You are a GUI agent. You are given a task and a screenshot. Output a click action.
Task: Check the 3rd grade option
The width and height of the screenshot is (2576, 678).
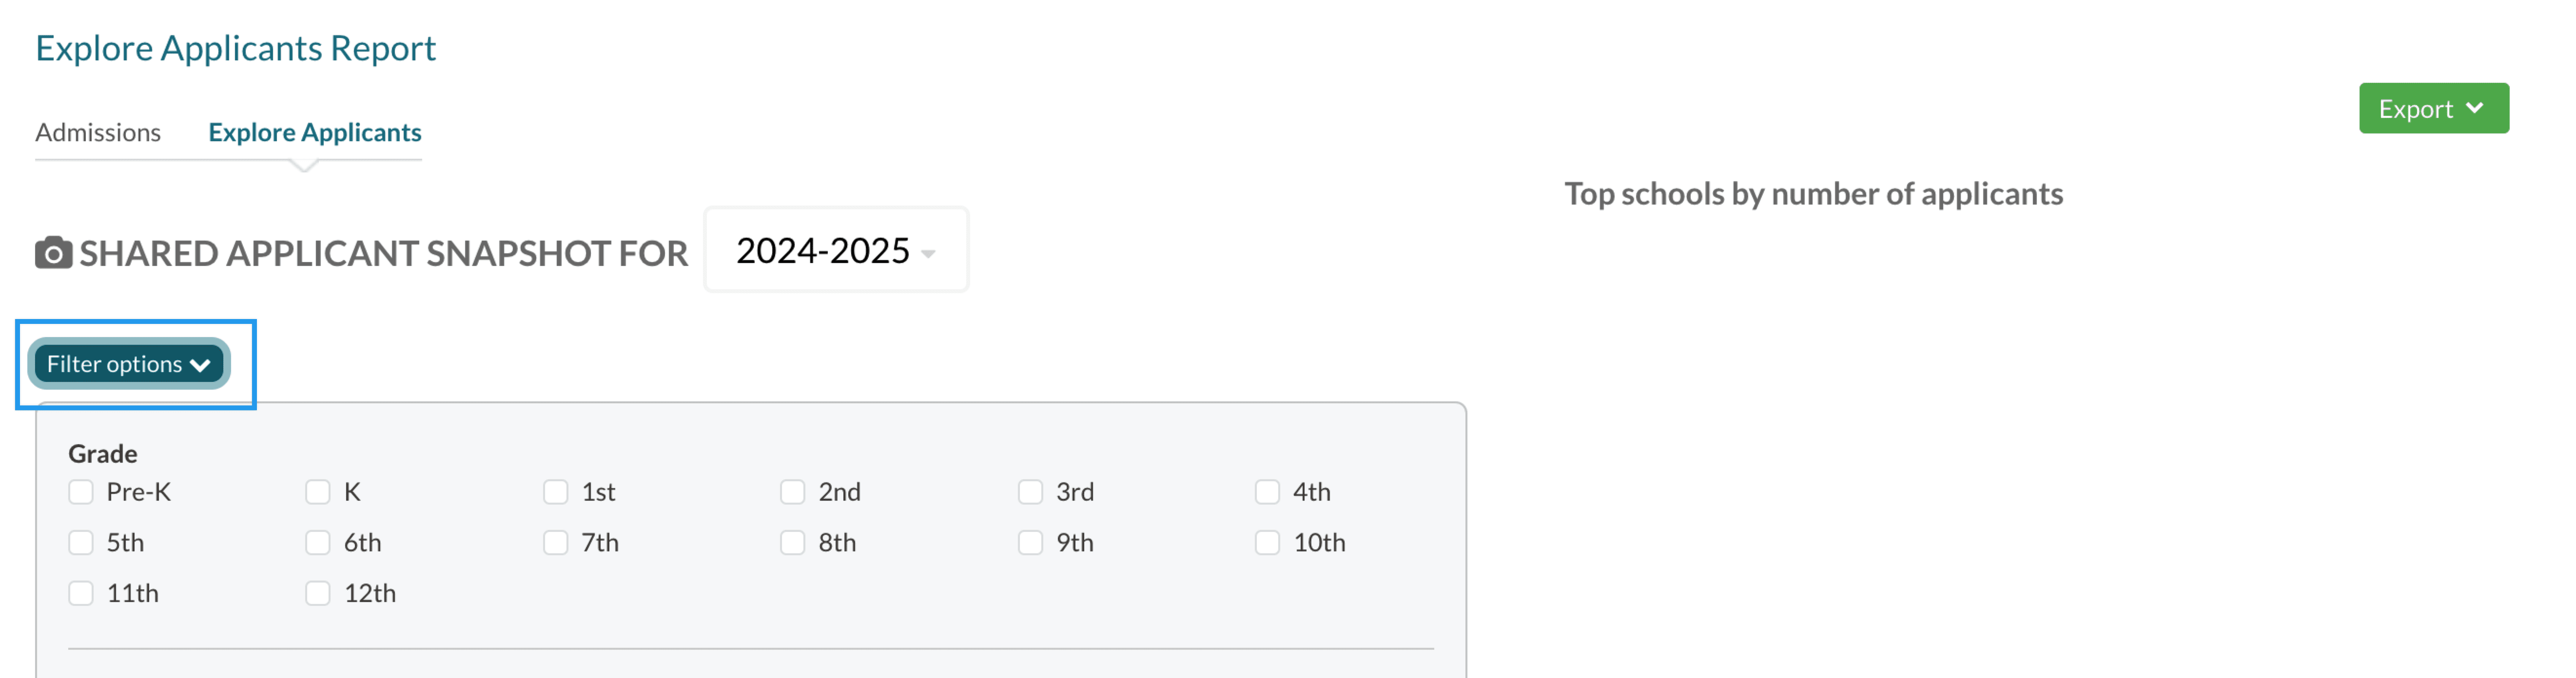click(x=1030, y=492)
